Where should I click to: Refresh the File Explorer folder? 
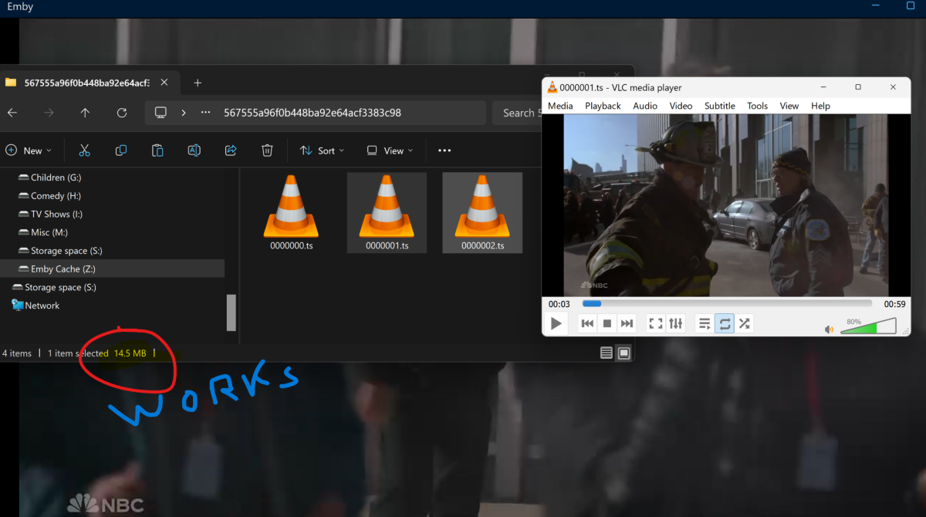tap(122, 113)
